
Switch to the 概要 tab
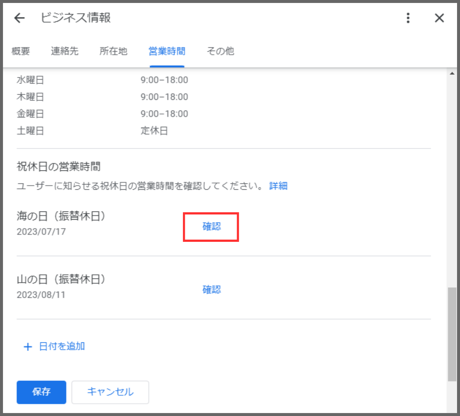21,51
